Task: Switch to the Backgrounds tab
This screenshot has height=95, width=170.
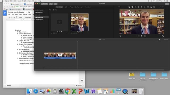Action: [x=79, y=7]
